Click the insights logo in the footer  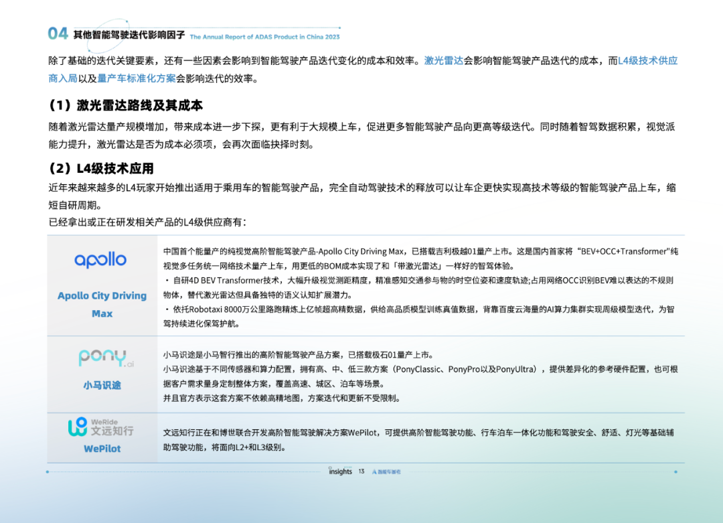[x=340, y=471]
